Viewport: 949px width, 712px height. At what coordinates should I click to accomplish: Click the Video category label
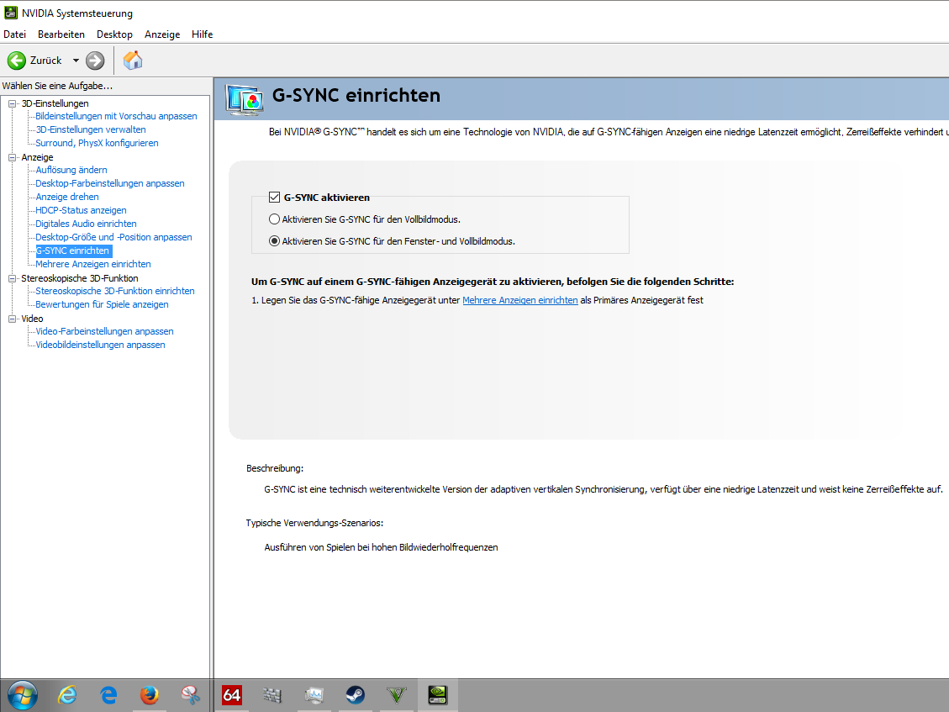(32, 319)
